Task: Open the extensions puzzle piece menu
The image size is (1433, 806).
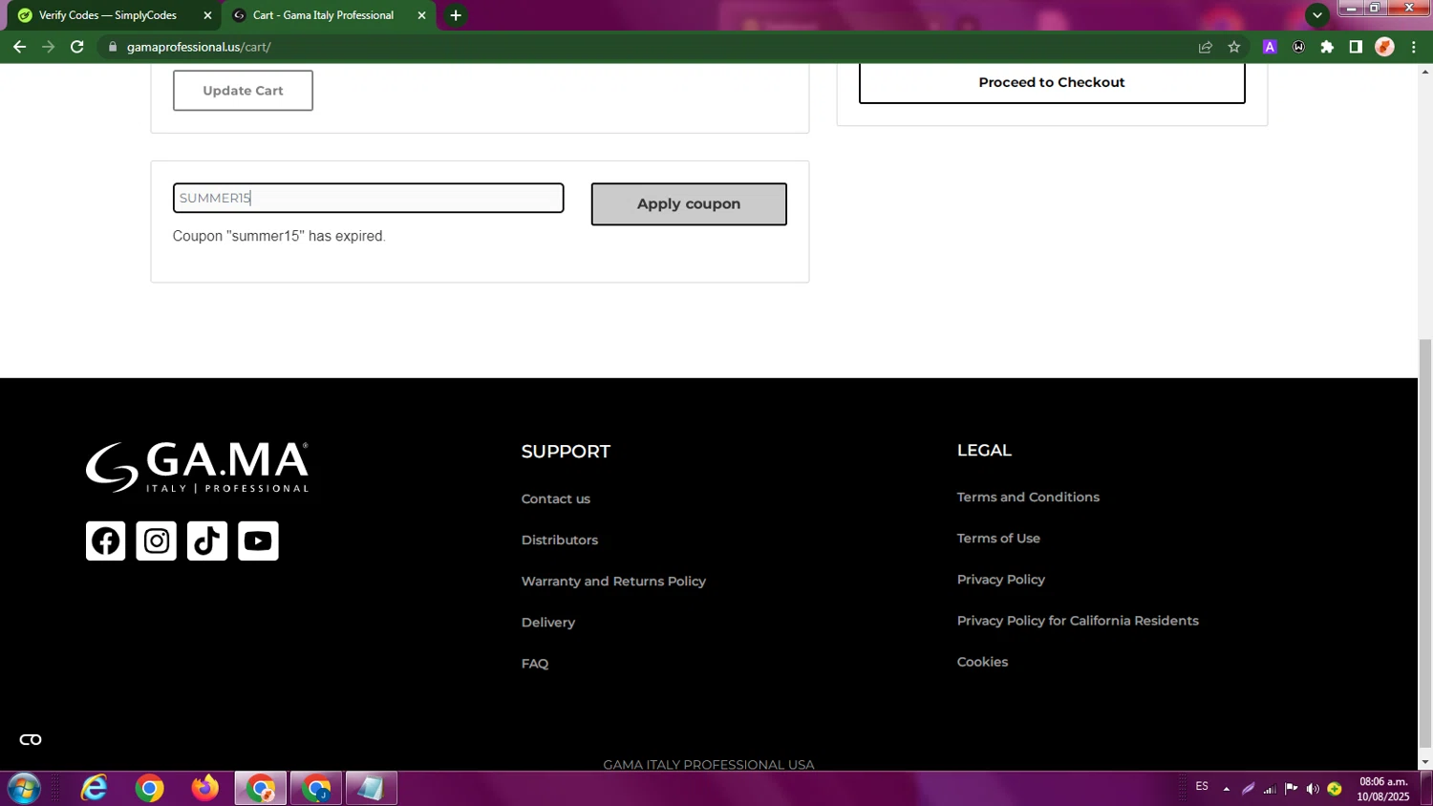Action: pyautogui.click(x=1327, y=47)
